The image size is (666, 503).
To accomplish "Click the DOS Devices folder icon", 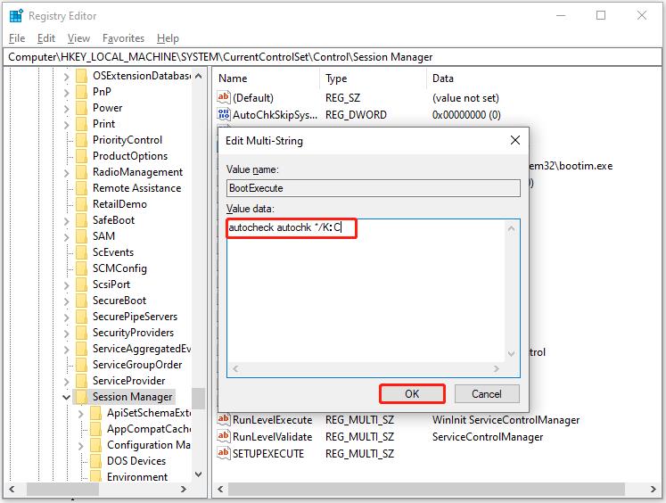I will pyautogui.click(x=95, y=461).
